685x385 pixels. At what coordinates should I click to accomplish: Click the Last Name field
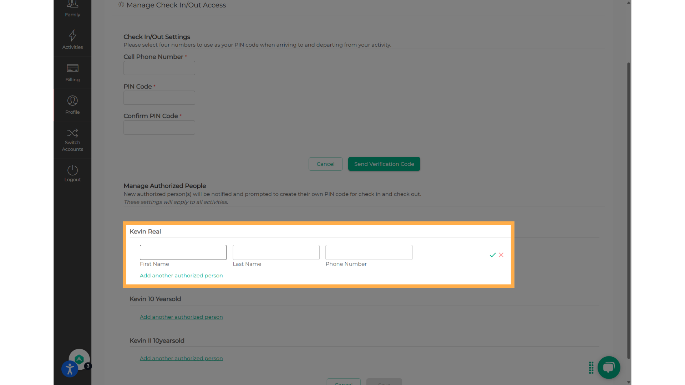click(276, 252)
